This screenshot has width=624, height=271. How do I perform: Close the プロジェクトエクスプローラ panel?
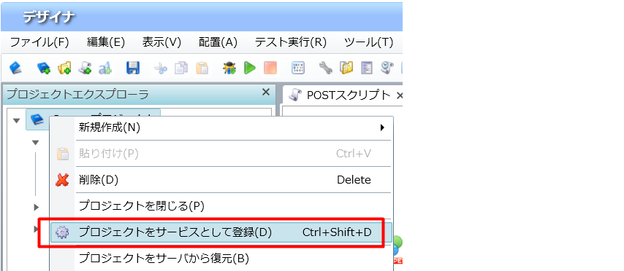click(x=266, y=92)
